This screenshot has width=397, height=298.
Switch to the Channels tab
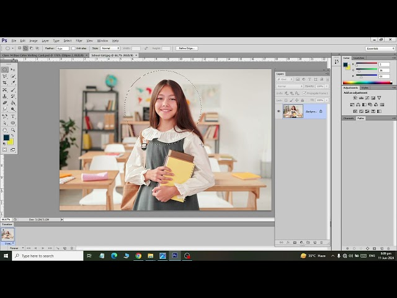point(349,119)
